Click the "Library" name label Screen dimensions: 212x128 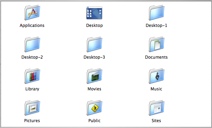click(x=32, y=89)
